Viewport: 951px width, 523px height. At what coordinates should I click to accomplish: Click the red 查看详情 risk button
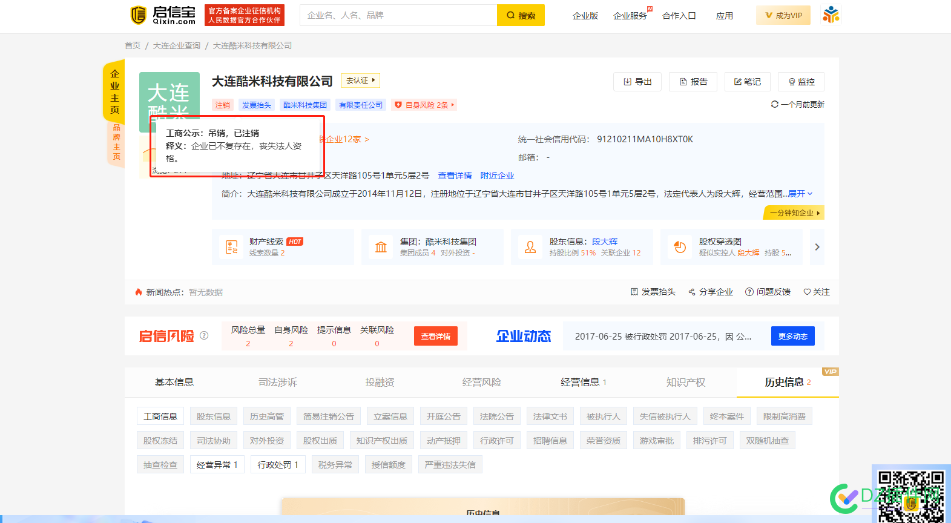pos(436,336)
